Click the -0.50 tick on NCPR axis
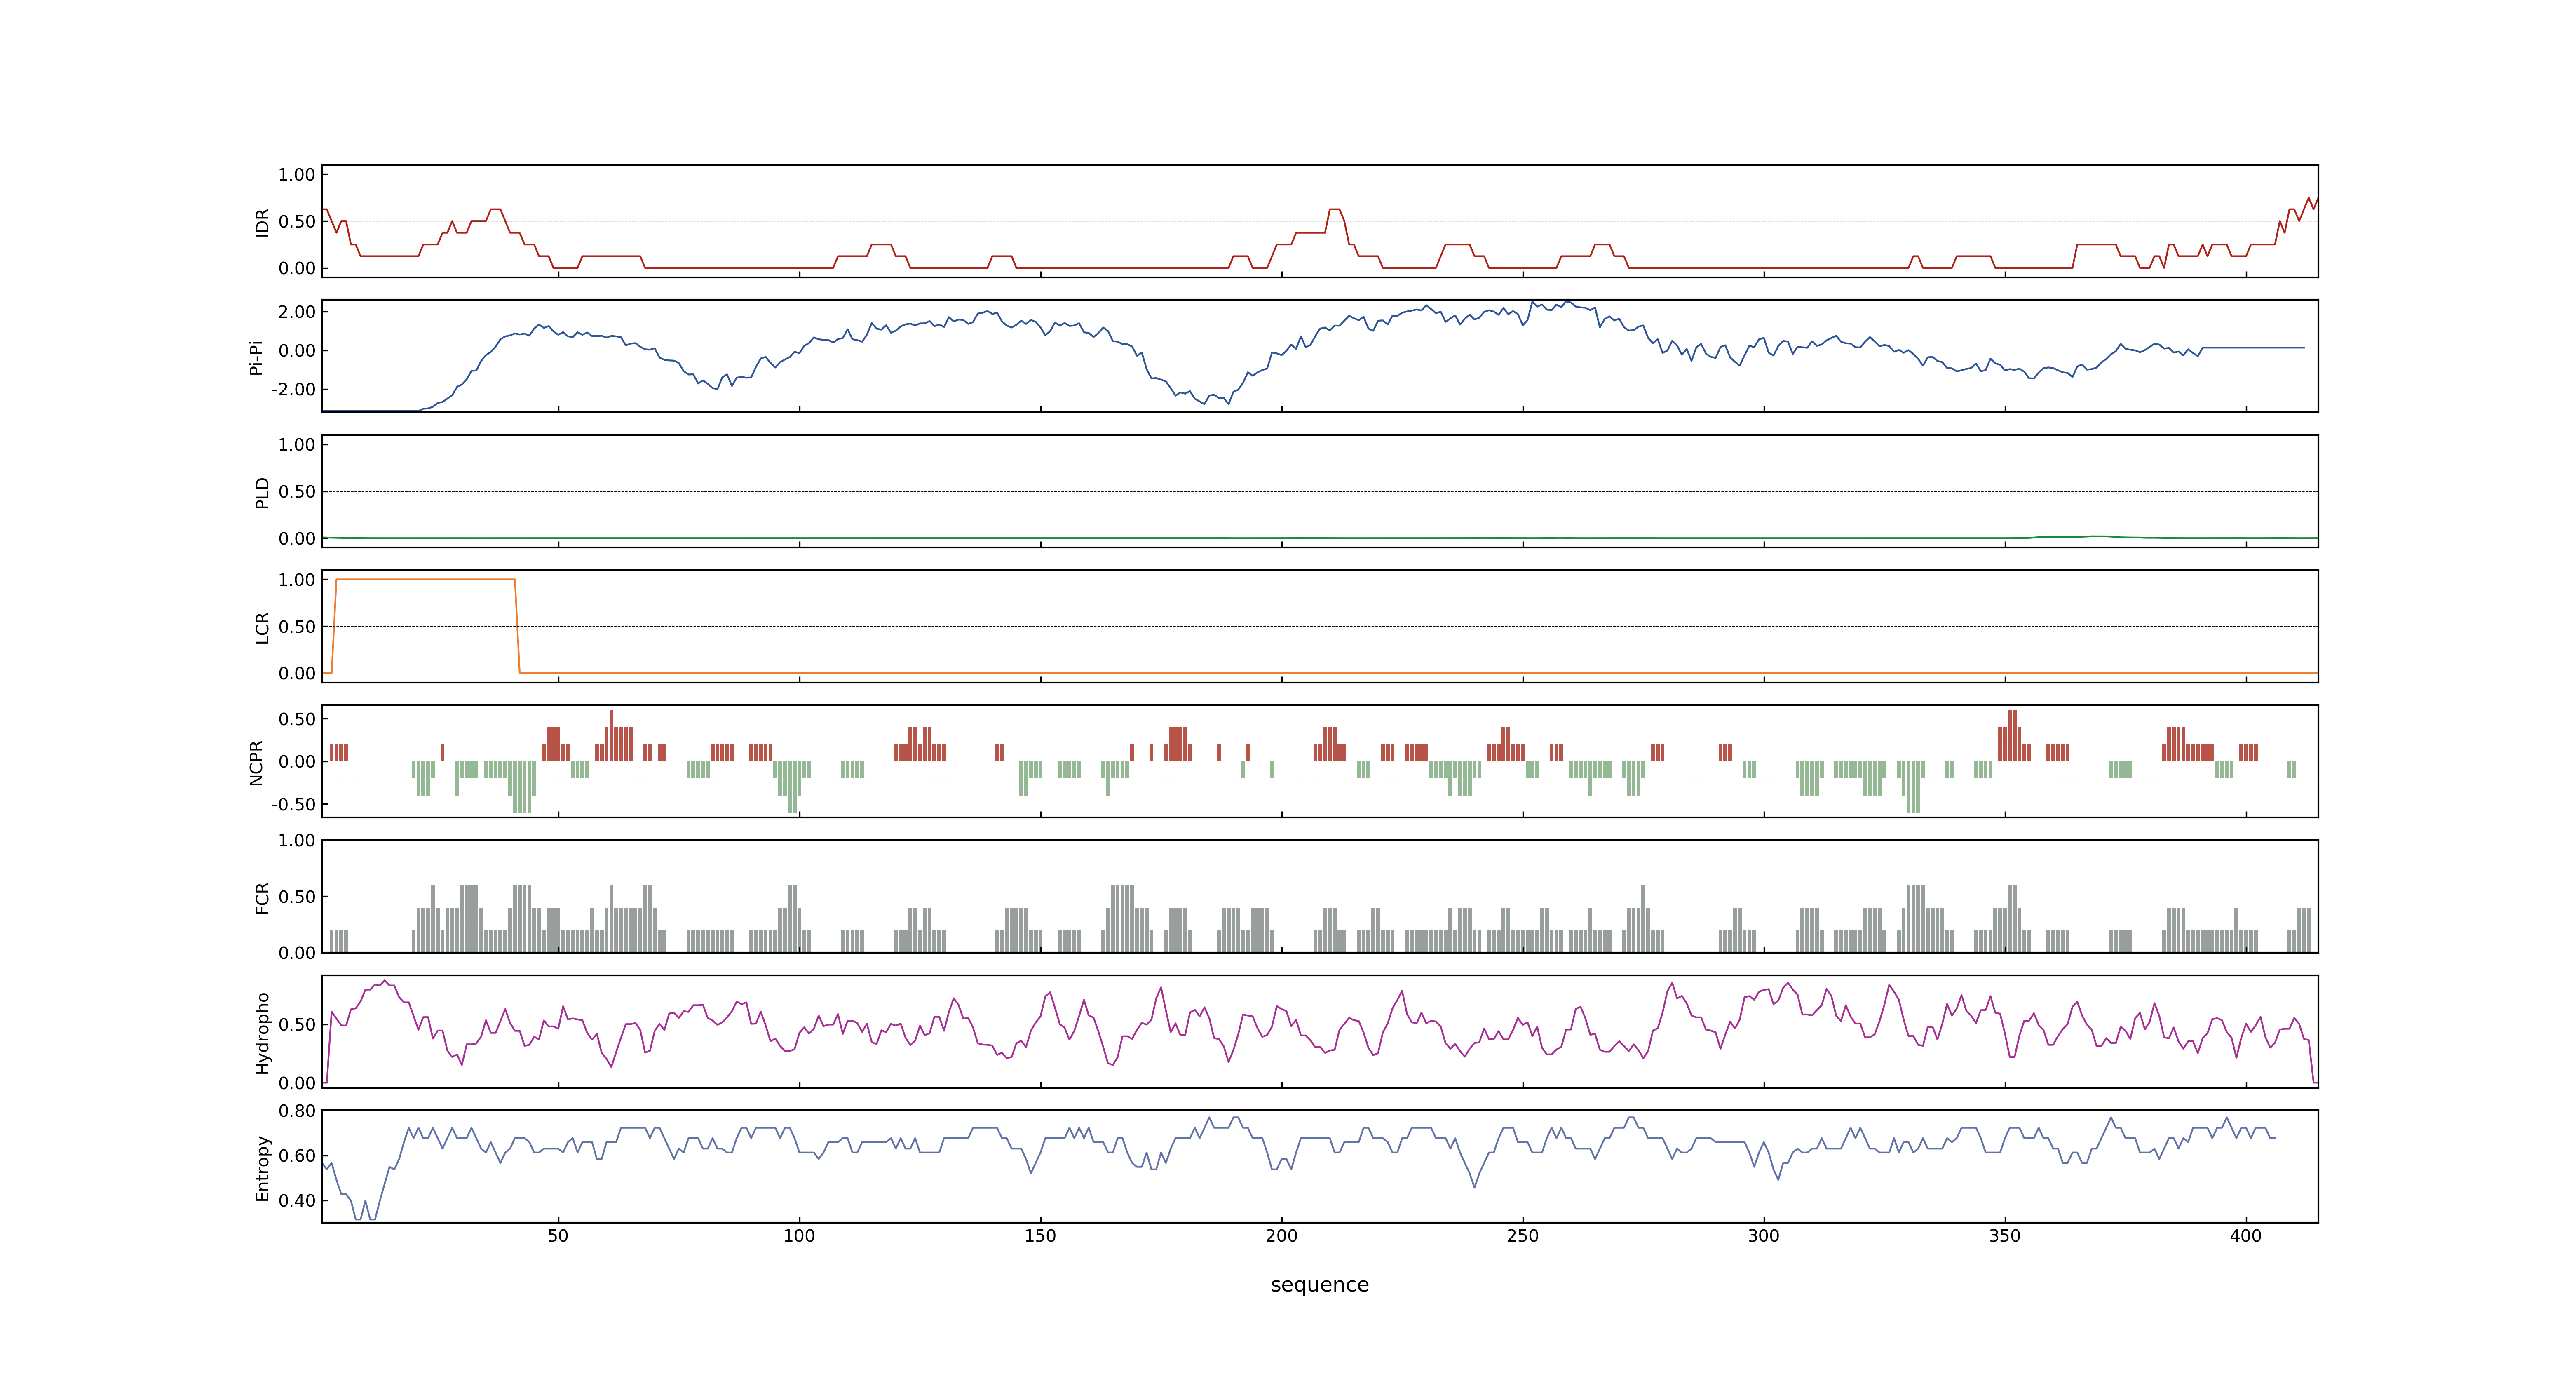The image size is (2576, 1374). click(293, 805)
